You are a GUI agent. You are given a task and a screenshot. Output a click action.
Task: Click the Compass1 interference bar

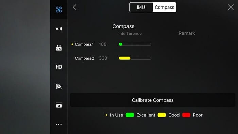(x=135, y=44)
